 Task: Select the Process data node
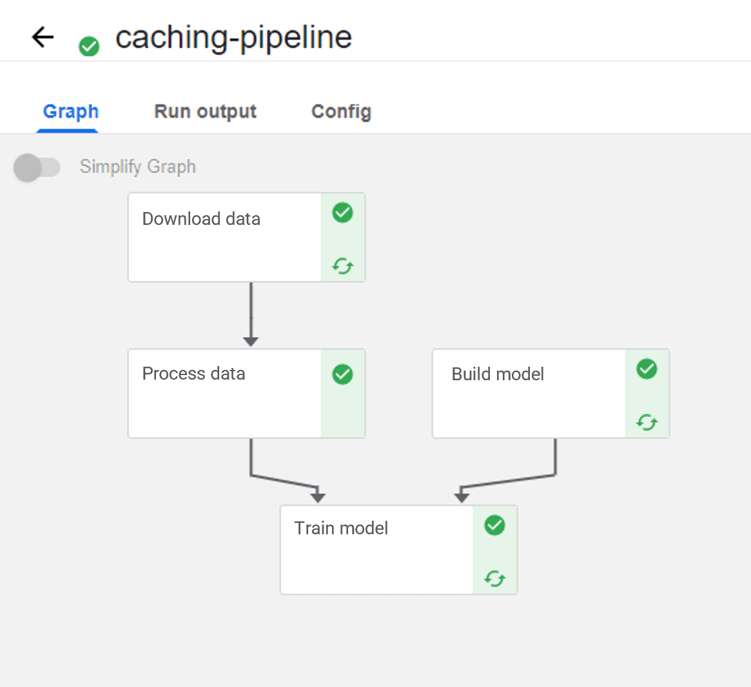point(247,394)
